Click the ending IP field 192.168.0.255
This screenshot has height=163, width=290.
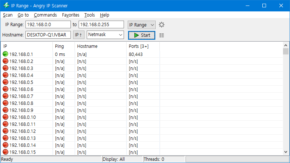(x=101, y=25)
